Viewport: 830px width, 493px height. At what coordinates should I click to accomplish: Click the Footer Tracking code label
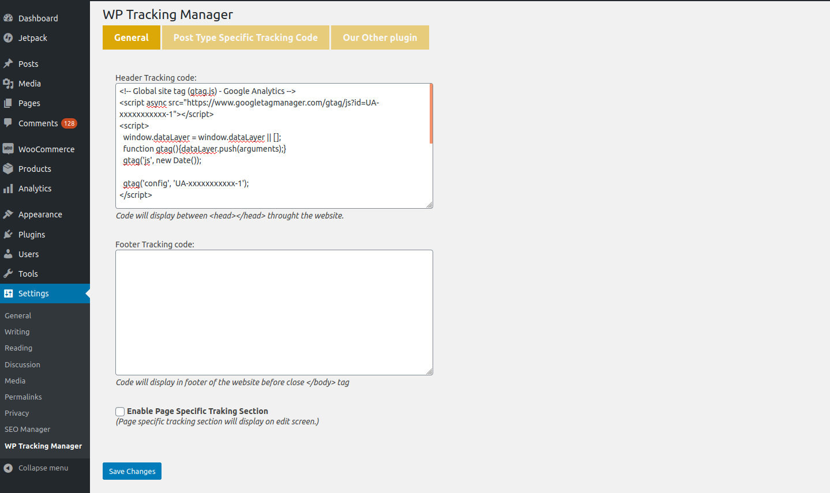click(x=155, y=244)
